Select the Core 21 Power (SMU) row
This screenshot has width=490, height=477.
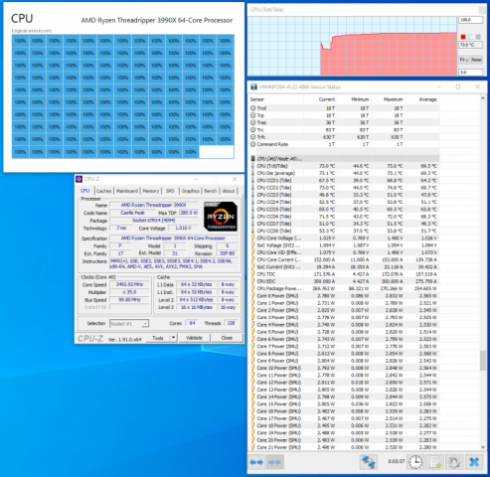pyautogui.click(x=344, y=447)
